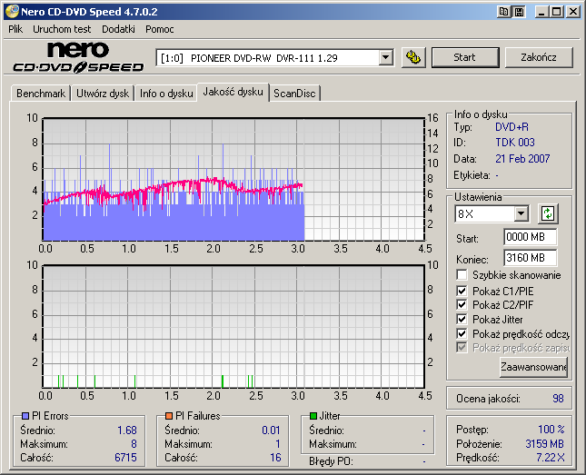Click the refresh speed settings icon
Screen dimensions: 586x475
click(x=548, y=213)
